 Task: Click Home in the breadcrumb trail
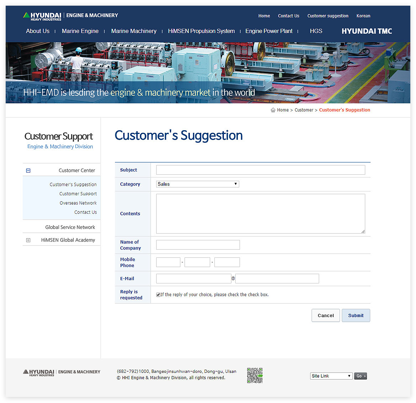283,110
